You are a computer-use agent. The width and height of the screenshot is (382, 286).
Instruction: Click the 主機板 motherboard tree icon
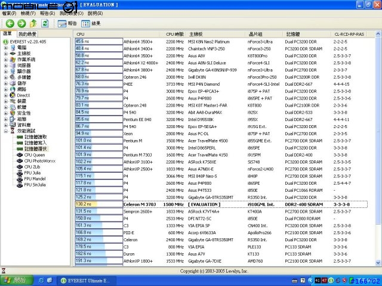tap(13, 54)
